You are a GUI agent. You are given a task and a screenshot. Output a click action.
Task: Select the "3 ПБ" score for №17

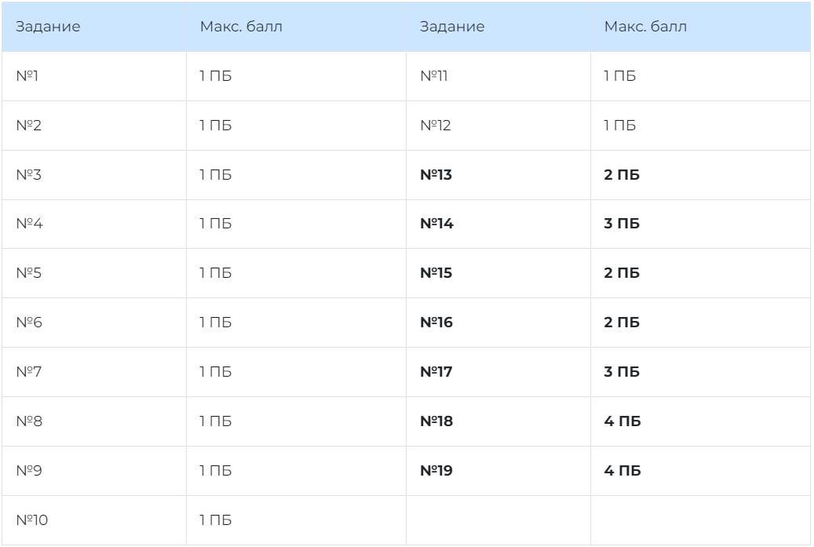tap(622, 372)
